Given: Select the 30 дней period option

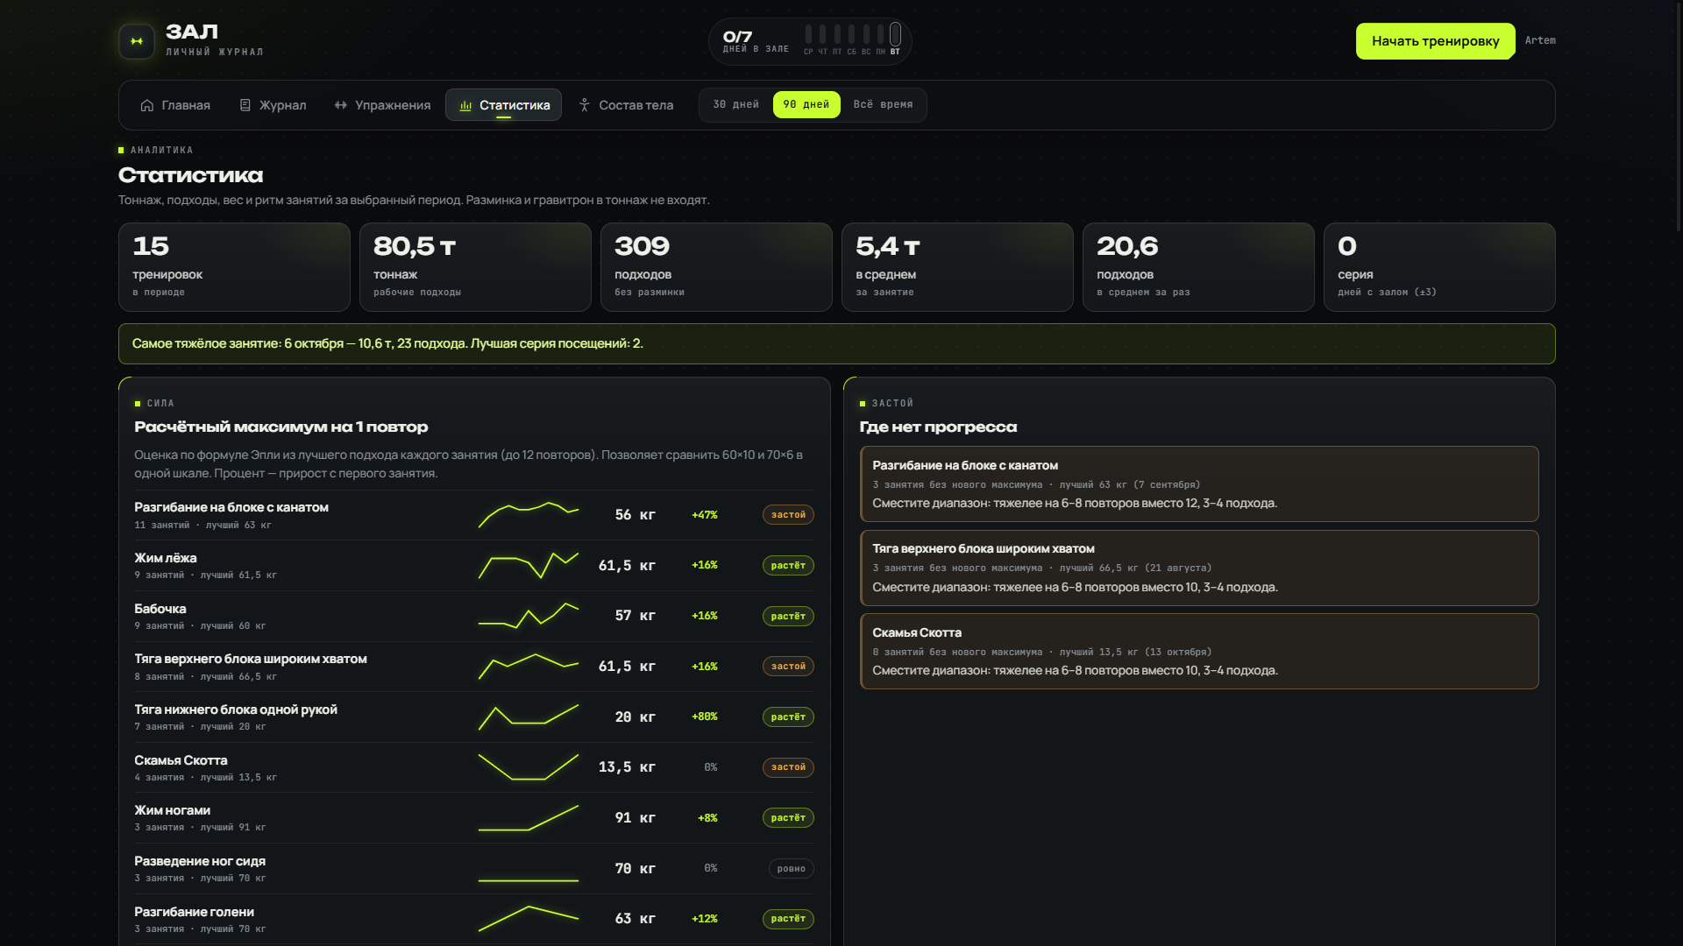Looking at the screenshot, I should tap(736, 105).
